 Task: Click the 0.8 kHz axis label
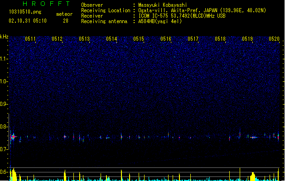(x=4, y=127)
